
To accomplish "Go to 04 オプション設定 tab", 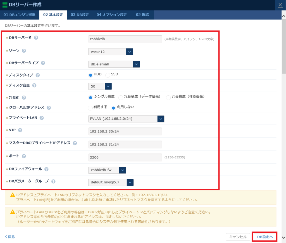I will coord(112,15).
